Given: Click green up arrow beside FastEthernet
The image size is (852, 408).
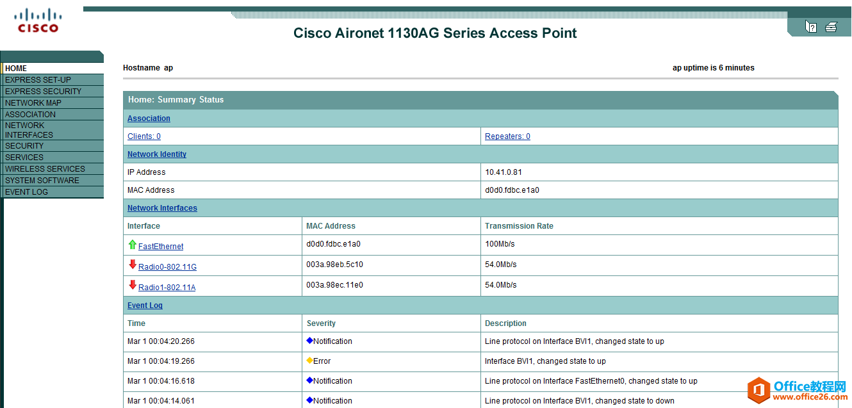Looking at the screenshot, I should click(x=132, y=245).
